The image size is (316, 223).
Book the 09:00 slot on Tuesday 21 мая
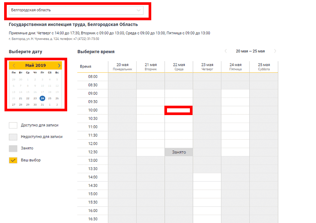click(150, 93)
